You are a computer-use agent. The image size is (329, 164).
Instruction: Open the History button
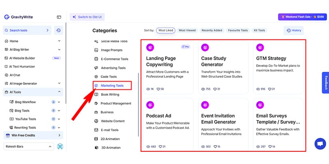294,30
